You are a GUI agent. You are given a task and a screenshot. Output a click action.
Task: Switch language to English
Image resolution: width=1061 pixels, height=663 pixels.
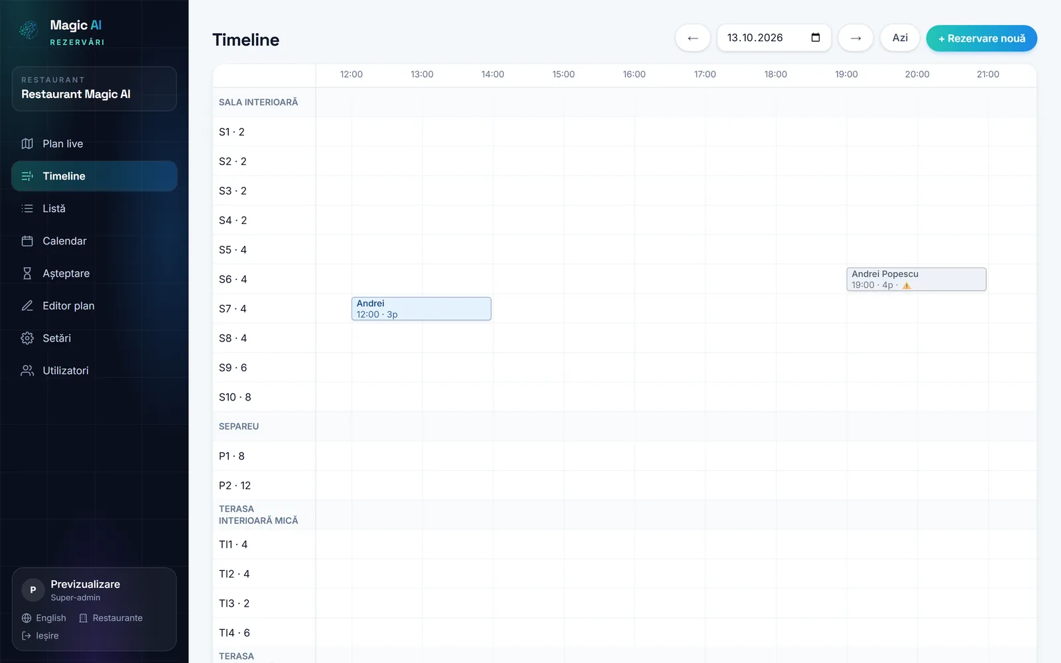(x=44, y=618)
